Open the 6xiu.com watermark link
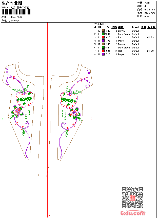Viewport: 157px width, 218px height. pyautogui.click(x=132, y=213)
